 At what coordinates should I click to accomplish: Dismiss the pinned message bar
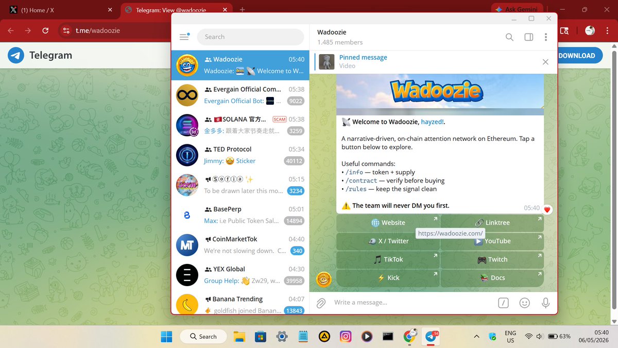pos(545,62)
